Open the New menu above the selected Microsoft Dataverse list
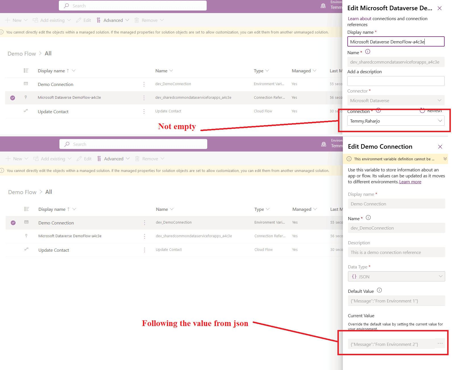 pyautogui.click(x=16, y=20)
